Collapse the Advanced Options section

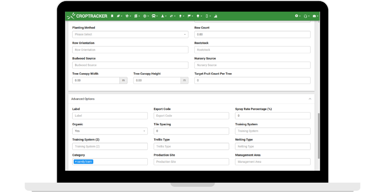[x=310, y=99]
